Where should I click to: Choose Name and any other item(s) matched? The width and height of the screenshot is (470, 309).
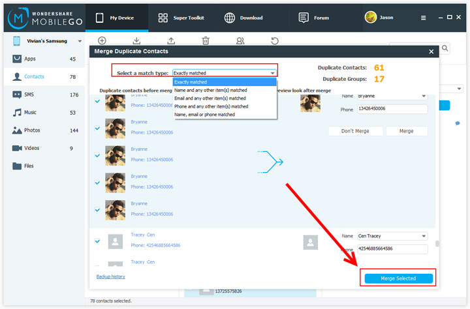click(x=225, y=90)
